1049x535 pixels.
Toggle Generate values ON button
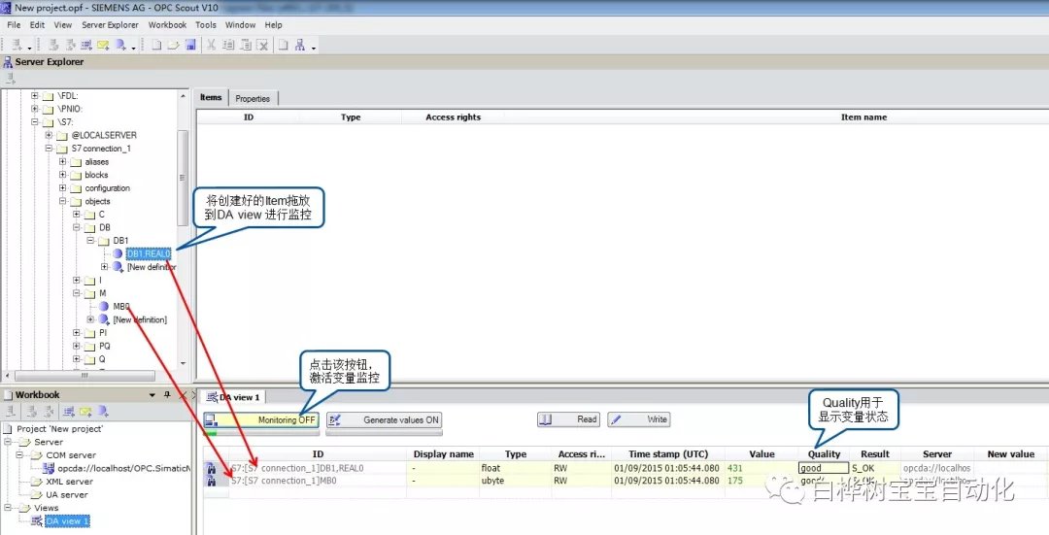[383, 419]
